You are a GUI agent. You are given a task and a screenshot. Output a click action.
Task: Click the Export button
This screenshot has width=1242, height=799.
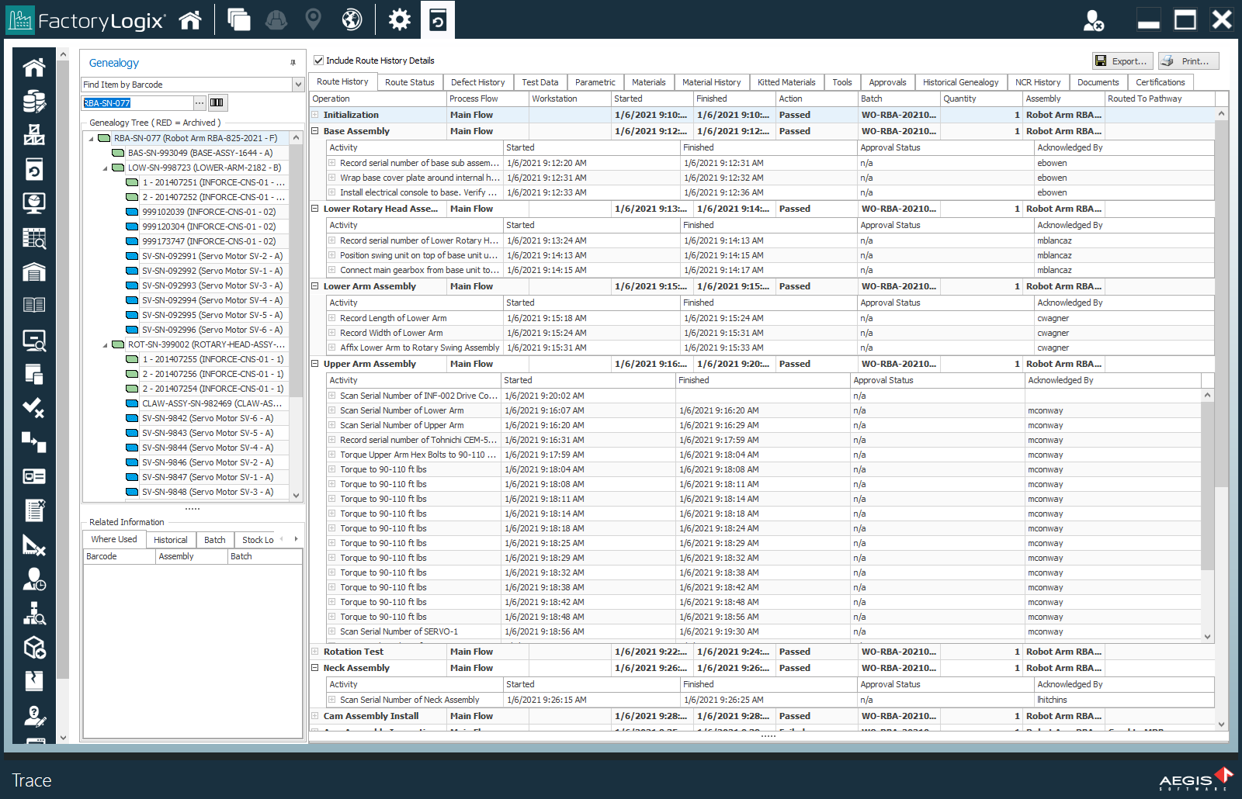point(1121,61)
